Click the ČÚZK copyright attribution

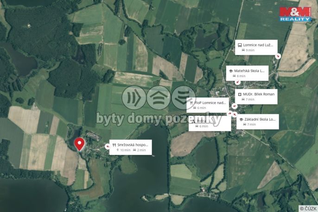click(308, 209)
